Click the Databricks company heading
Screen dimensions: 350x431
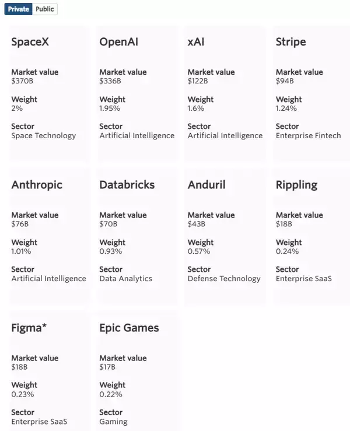tap(127, 185)
